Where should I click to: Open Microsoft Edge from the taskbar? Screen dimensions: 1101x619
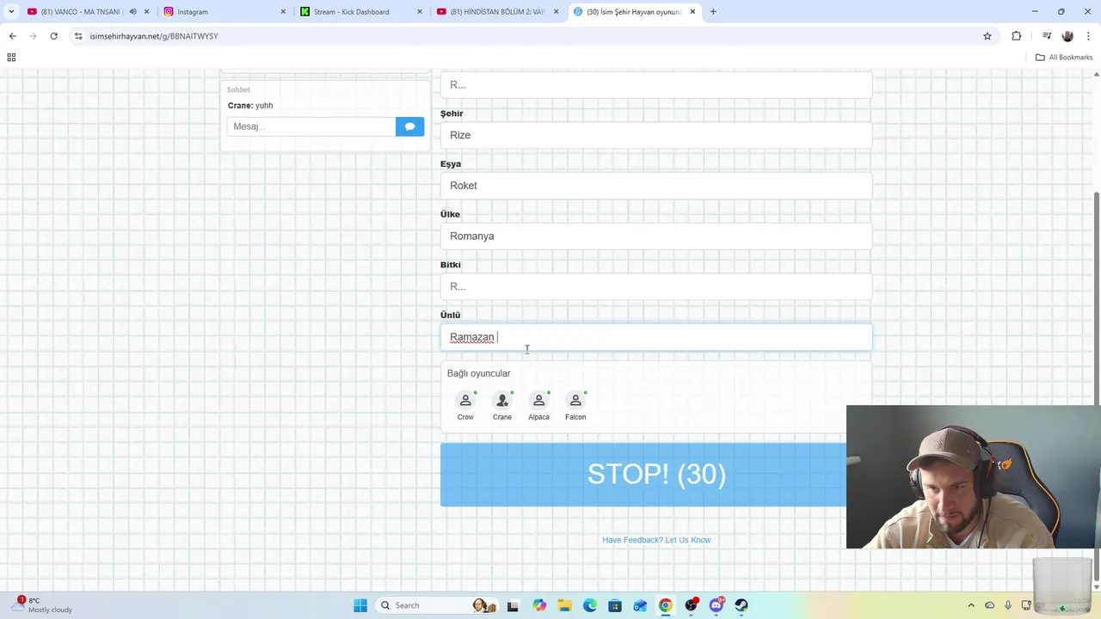point(590,605)
